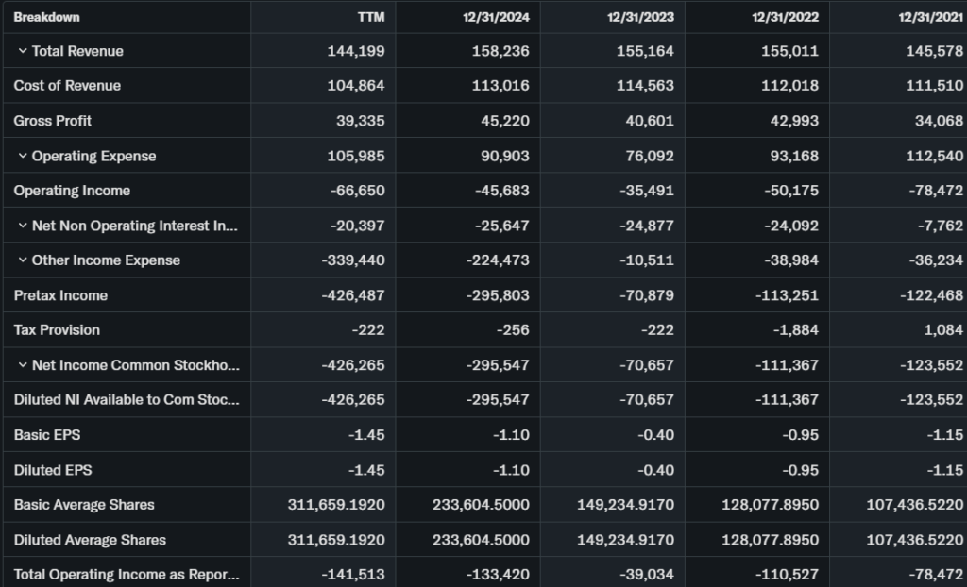967x587 pixels.
Task: Expand Net Non Operating Interest chevron
Action: pos(22,226)
